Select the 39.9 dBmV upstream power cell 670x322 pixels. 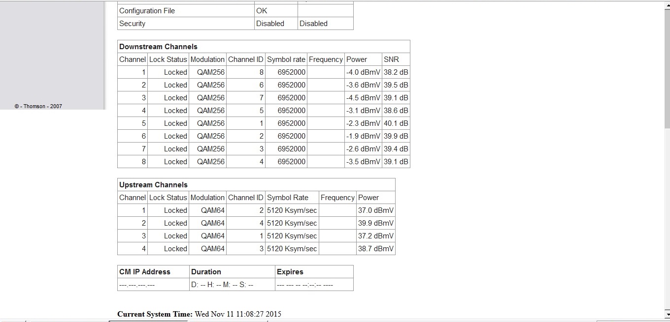(x=376, y=223)
